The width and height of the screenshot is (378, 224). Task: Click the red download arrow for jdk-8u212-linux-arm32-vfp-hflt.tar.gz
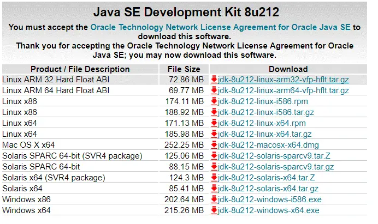pyautogui.click(x=214, y=80)
